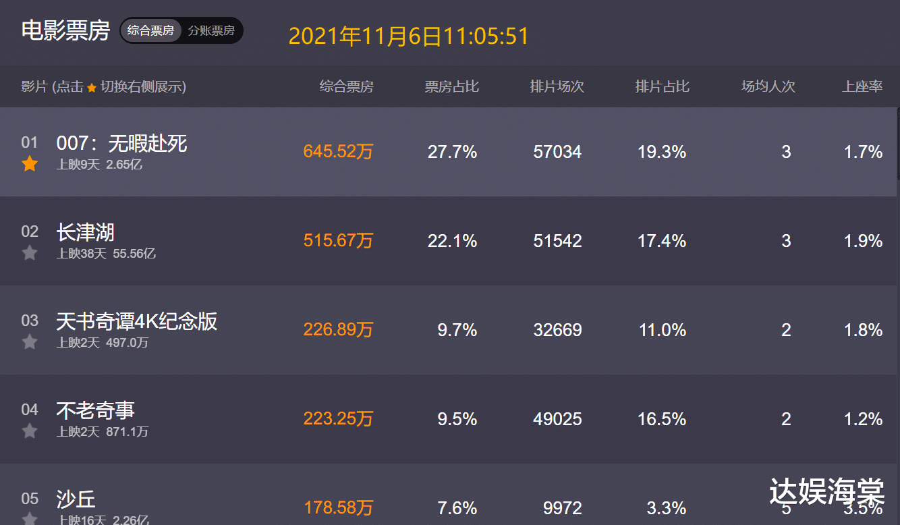
Task: Click box office share 9.7%
Action: [x=457, y=330]
